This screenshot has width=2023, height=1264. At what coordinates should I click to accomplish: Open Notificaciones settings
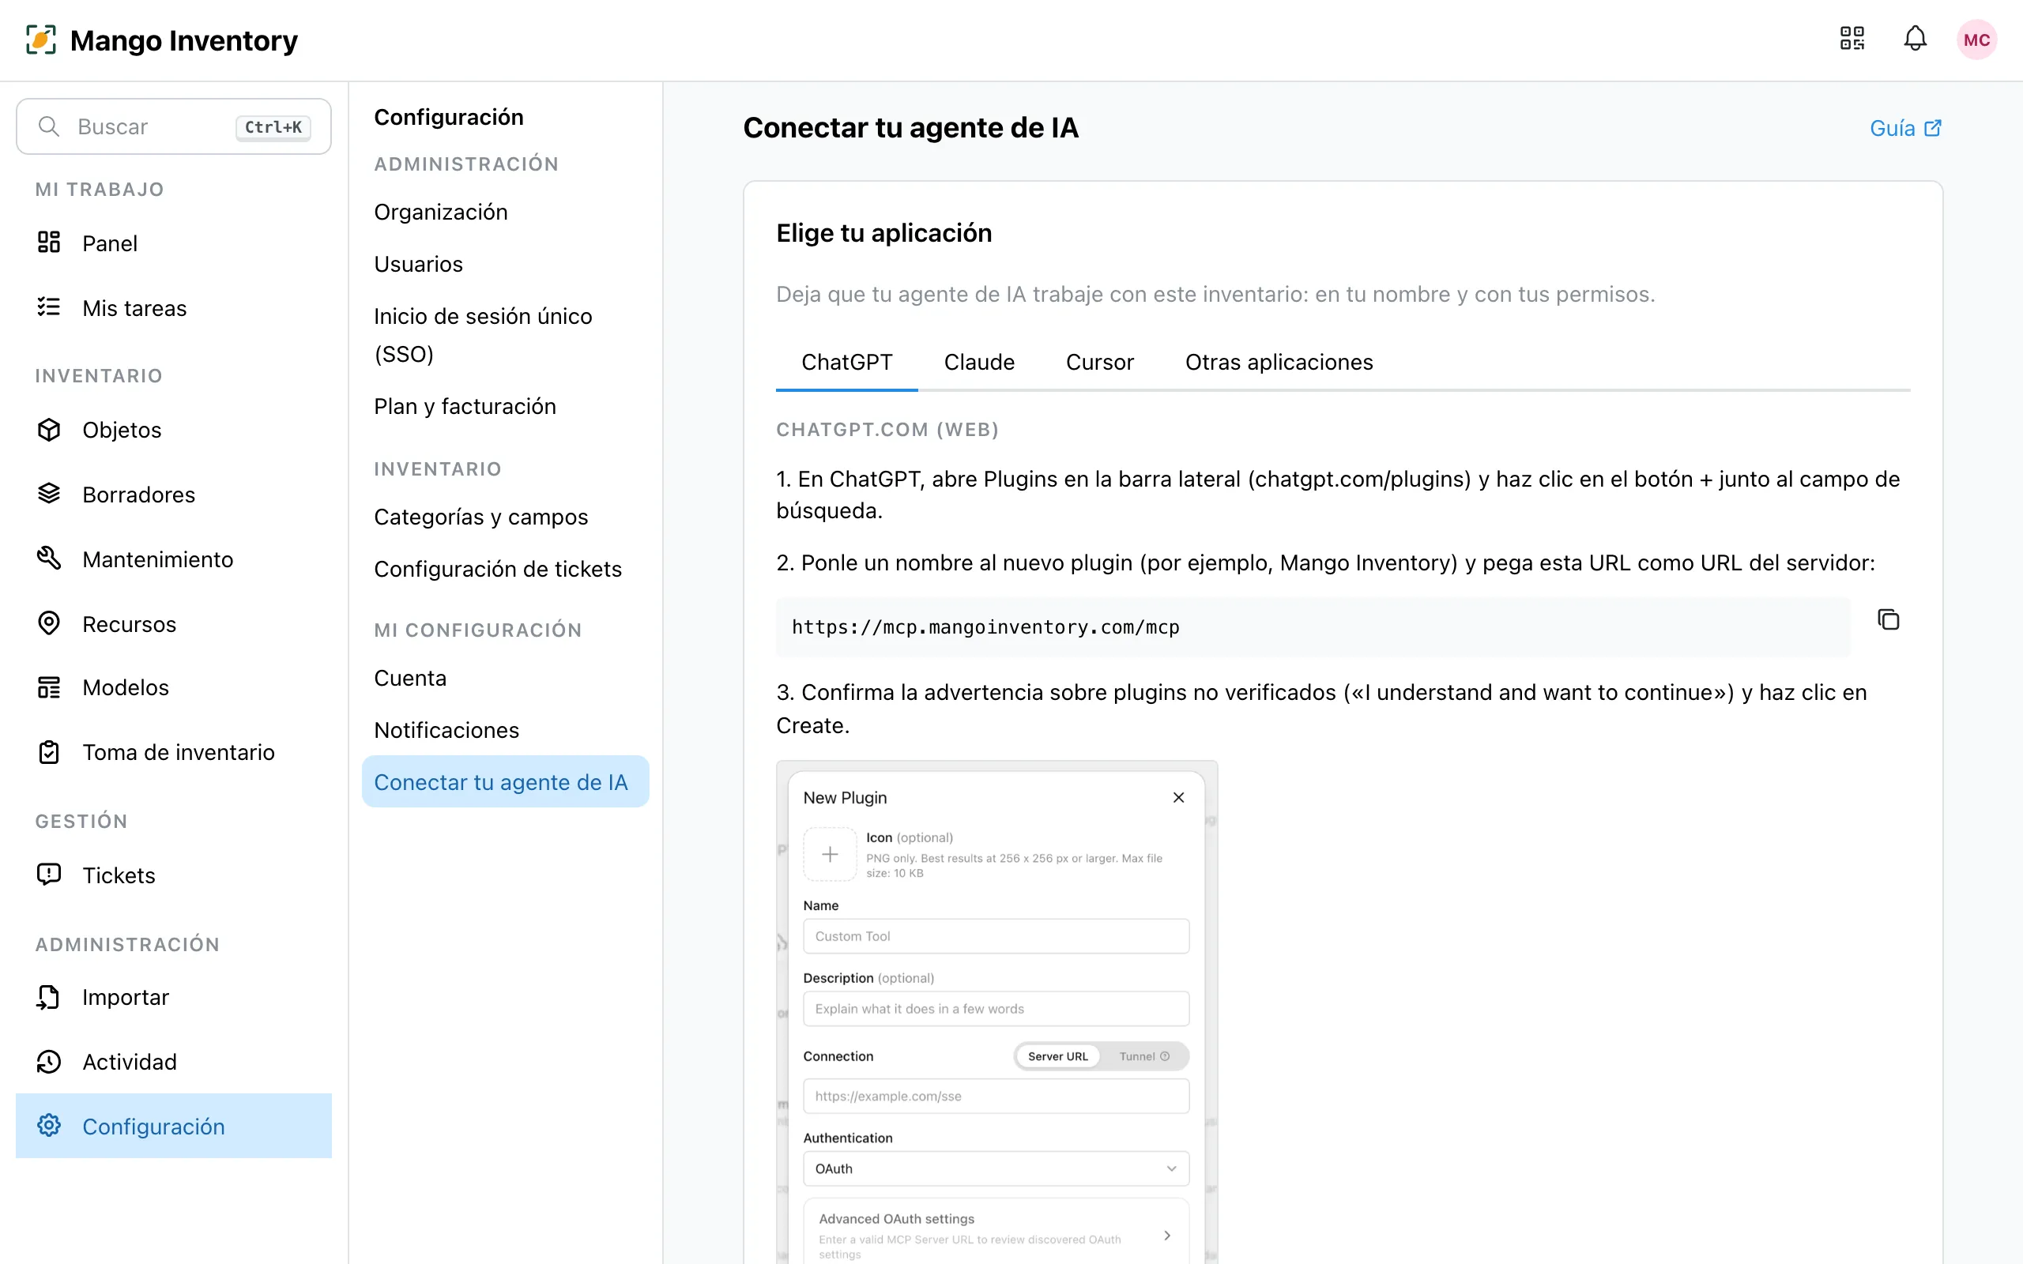(x=506, y=730)
